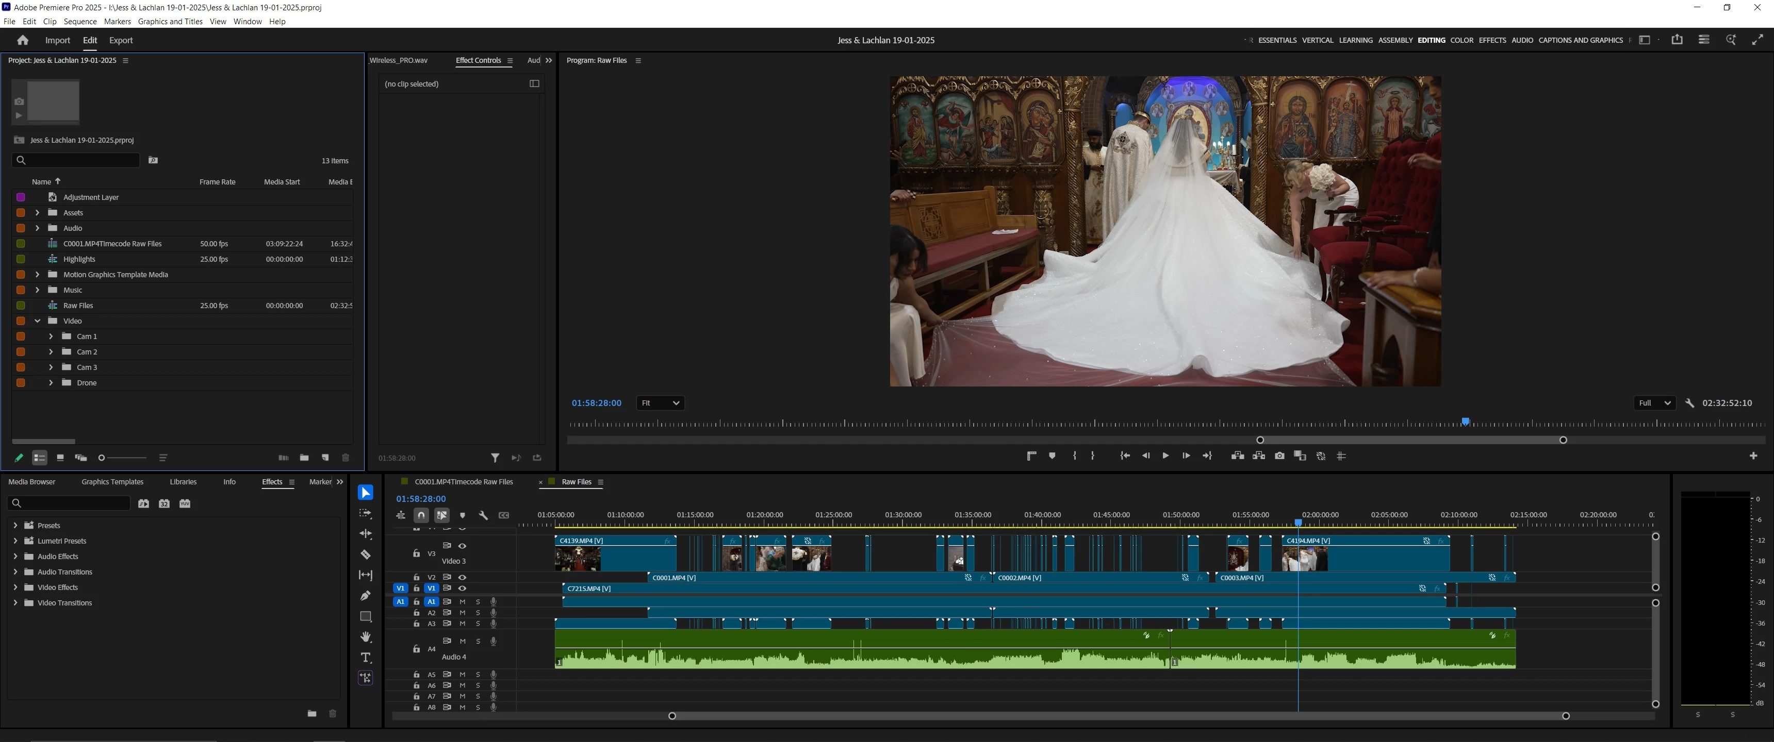This screenshot has width=1774, height=742.
Task: Select the Hand tool
Action: 366,637
